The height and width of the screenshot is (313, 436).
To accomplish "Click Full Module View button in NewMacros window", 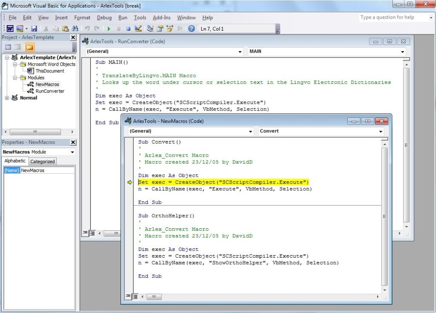I will 135,297.
